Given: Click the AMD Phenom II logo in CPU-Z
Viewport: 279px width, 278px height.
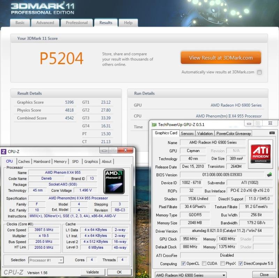Looking at the screenshot, I should coord(114,181).
